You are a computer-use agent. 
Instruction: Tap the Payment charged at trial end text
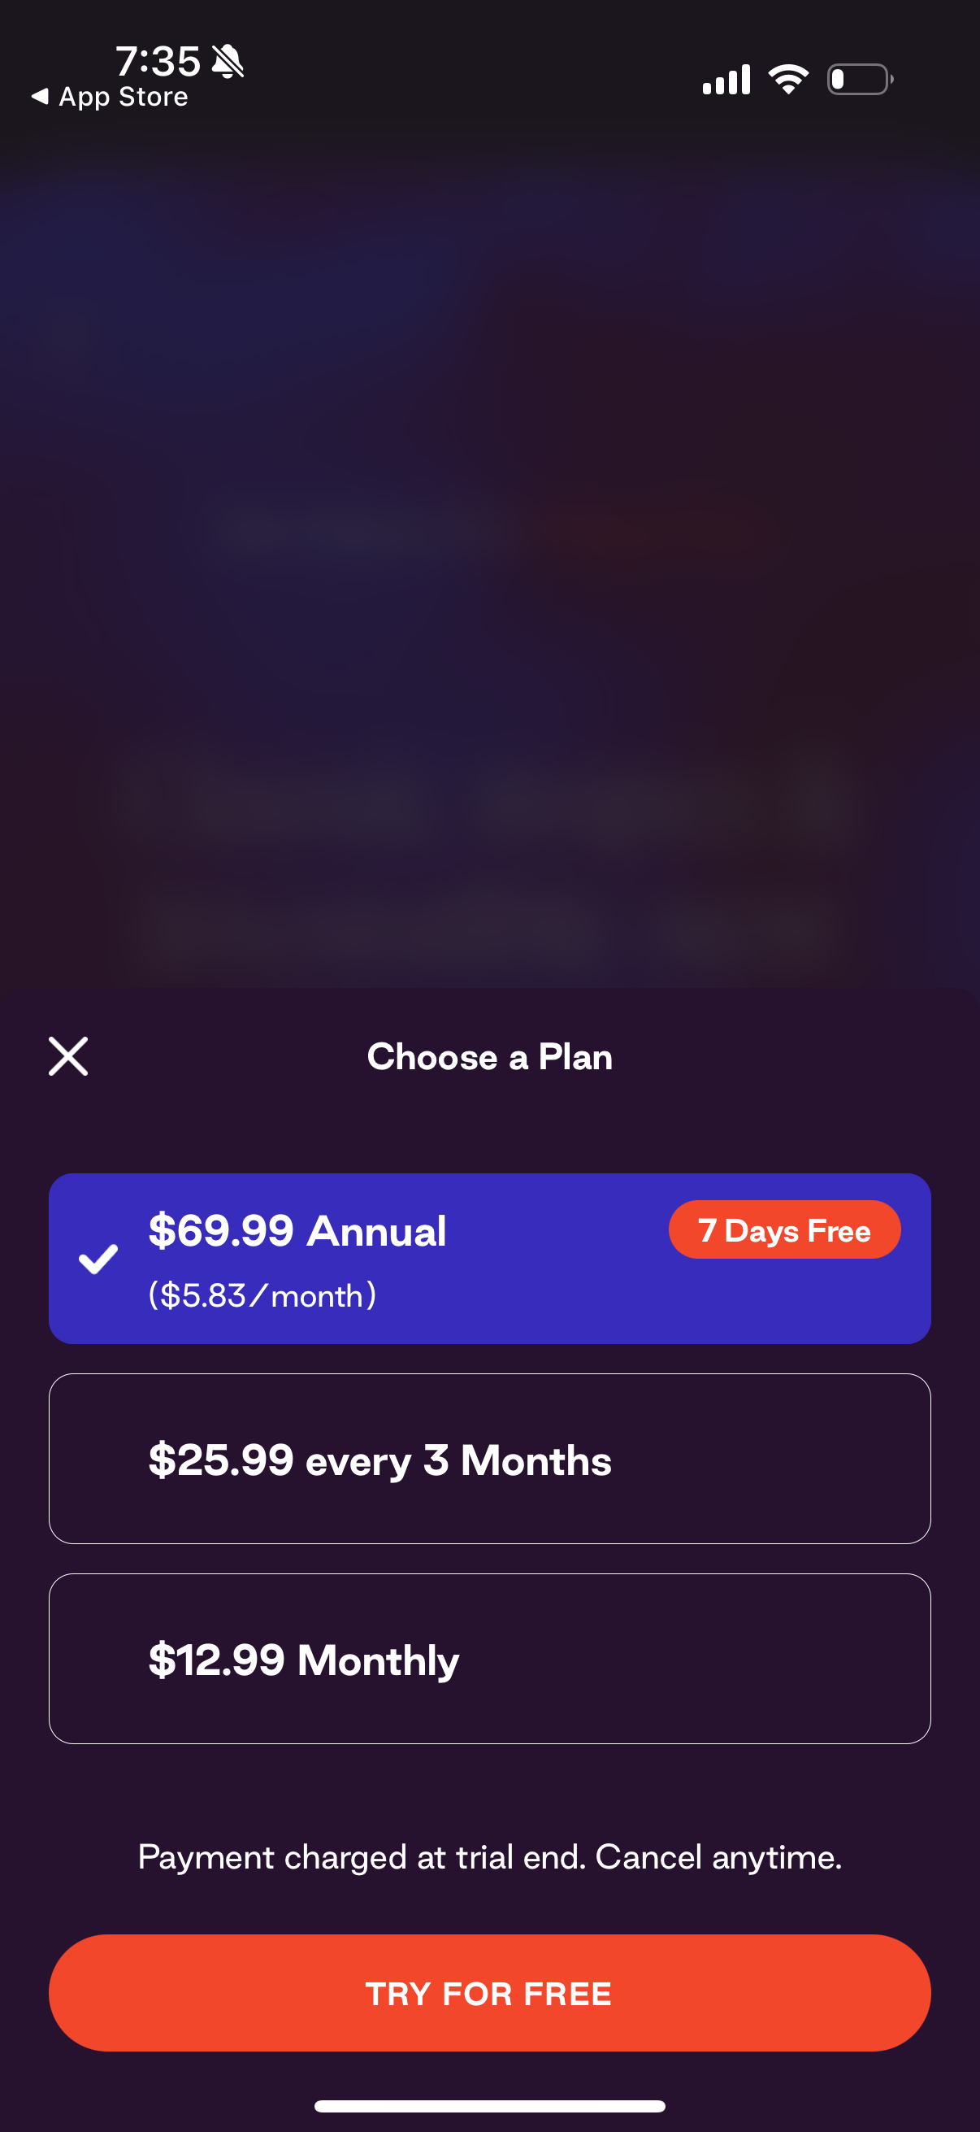(x=362, y=1857)
